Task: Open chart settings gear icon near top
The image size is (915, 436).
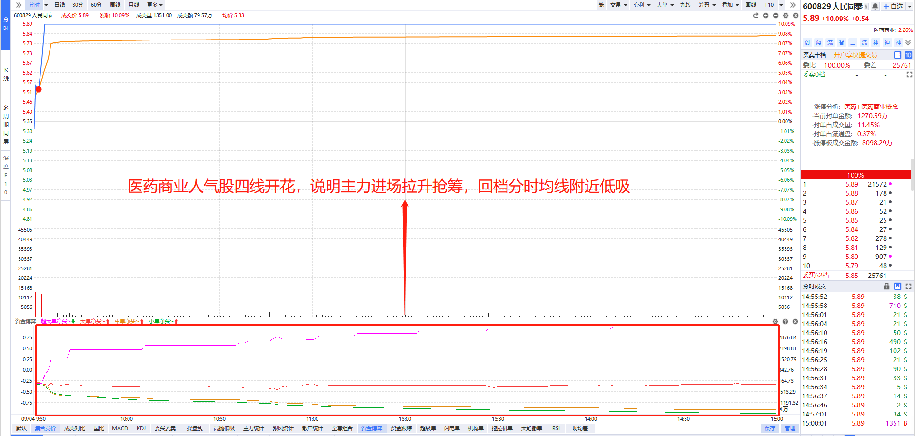Action: 786,16
